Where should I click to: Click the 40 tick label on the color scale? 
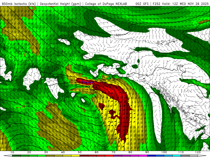tap(63, 152)
